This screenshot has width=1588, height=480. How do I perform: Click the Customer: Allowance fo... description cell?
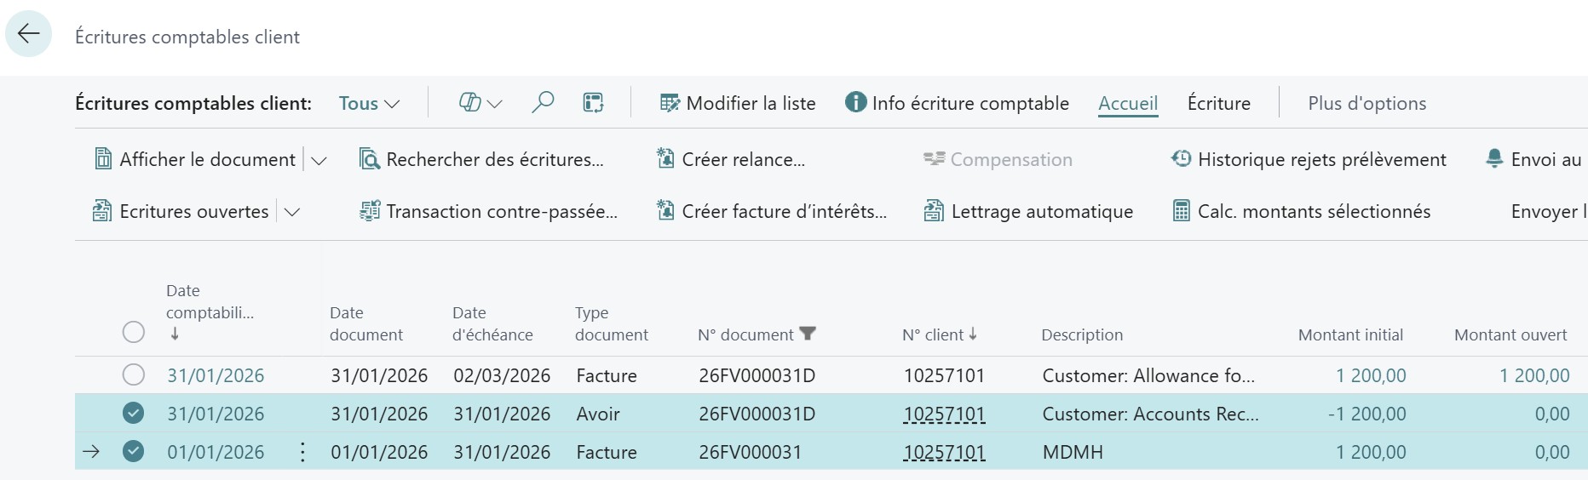coord(1148,375)
